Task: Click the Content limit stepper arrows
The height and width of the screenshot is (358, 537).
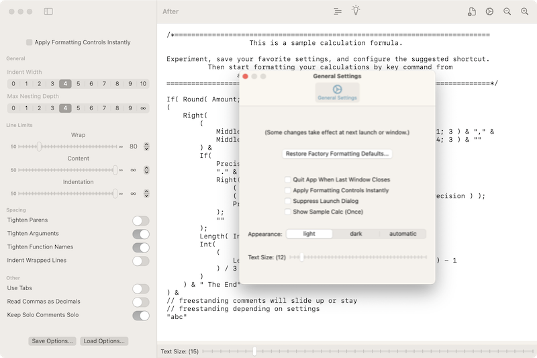Action: pos(146,170)
